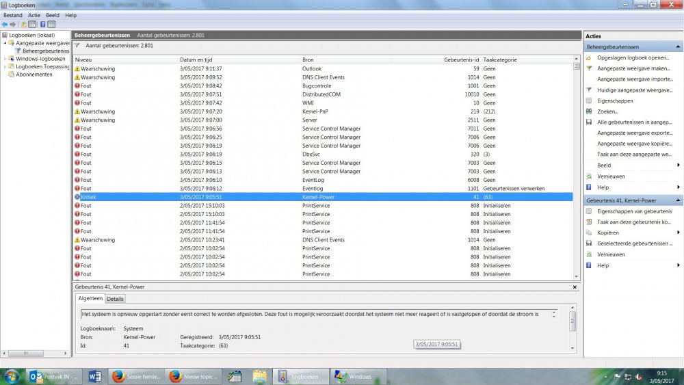This screenshot has width=684, height=385.
Task: Collapse the Gebeurtenis 41, Kernel-Power actions section
Action: (678, 200)
